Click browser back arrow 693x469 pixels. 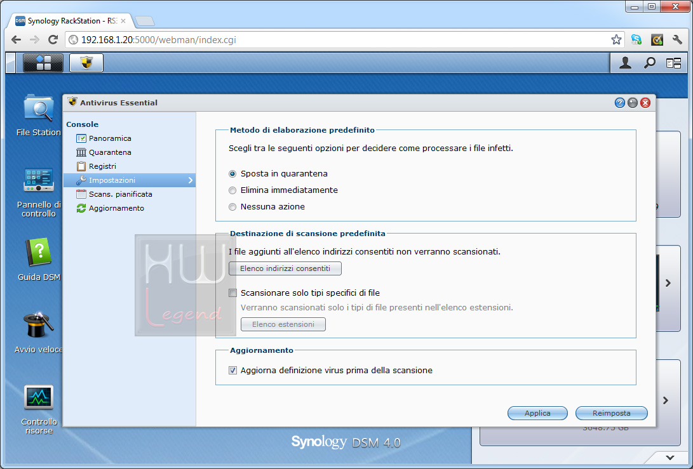17,40
